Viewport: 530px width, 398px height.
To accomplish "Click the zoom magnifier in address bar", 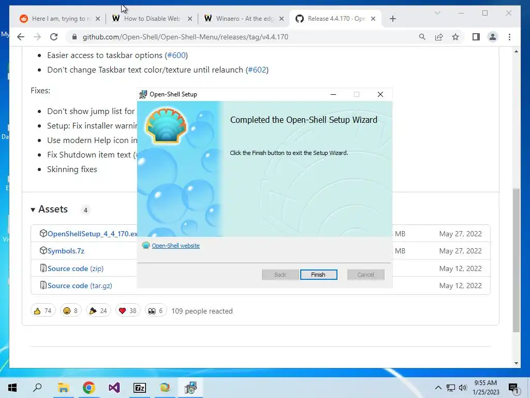I will click(422, 37).
